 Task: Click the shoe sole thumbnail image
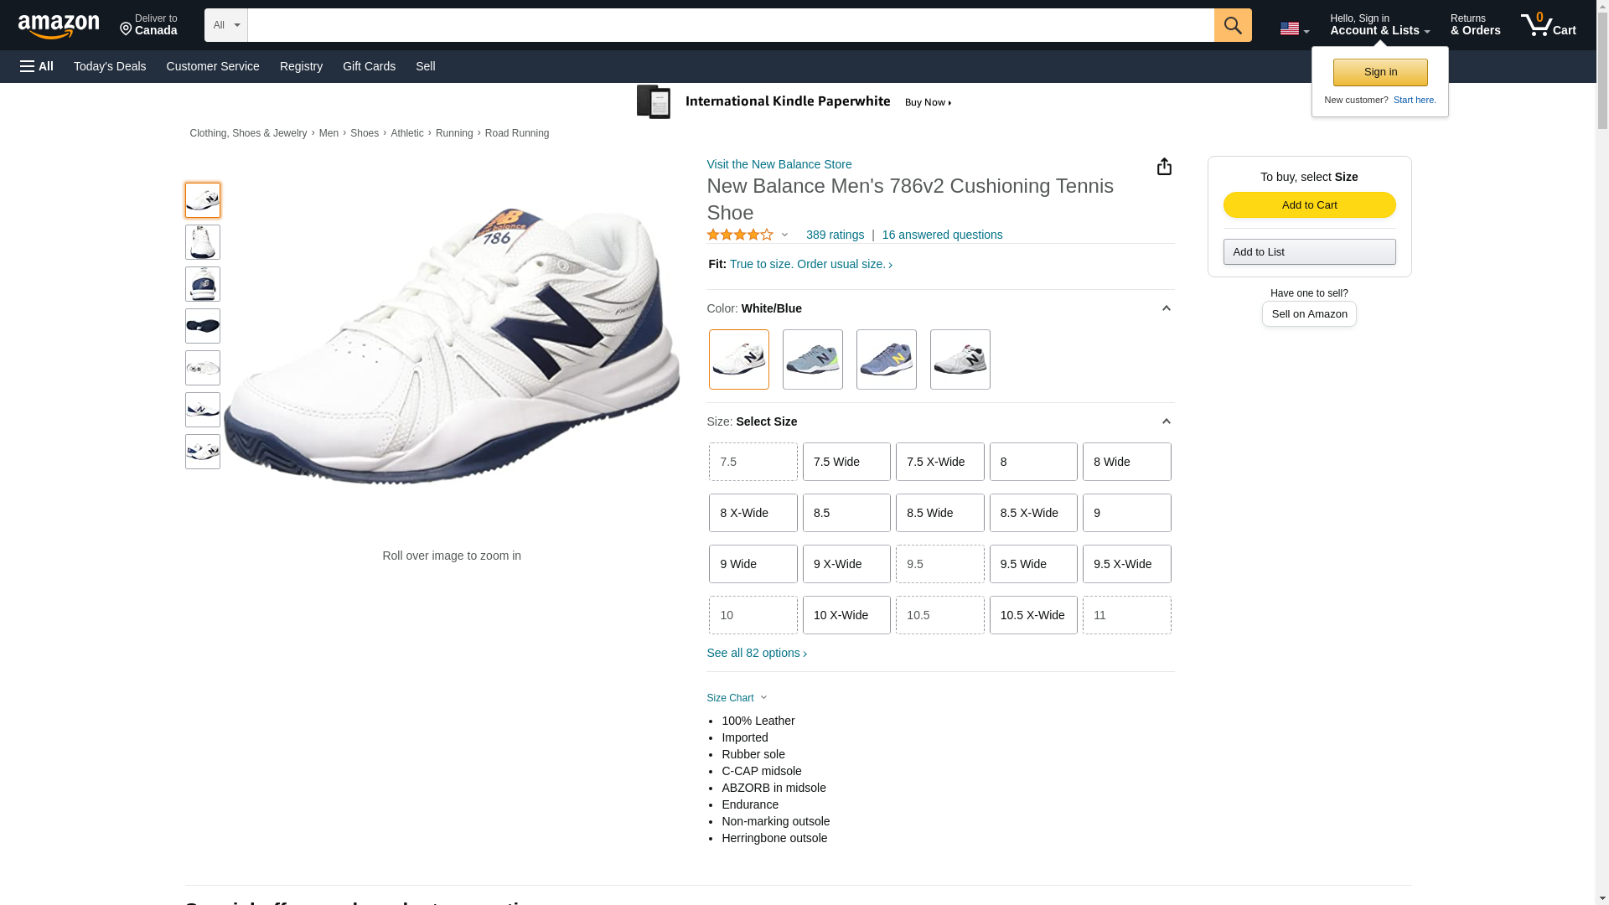tap(203, 326)
